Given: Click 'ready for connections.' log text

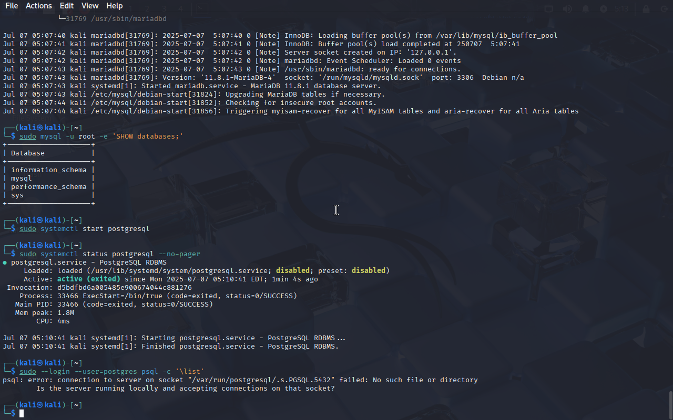Looking at the screenshot, I should coord(415,69).
